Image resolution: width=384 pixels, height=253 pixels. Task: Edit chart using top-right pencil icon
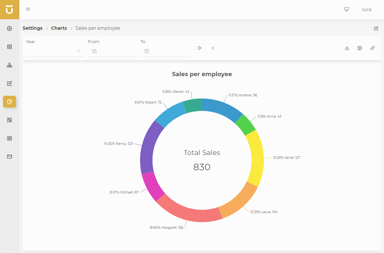click(376, 28)
